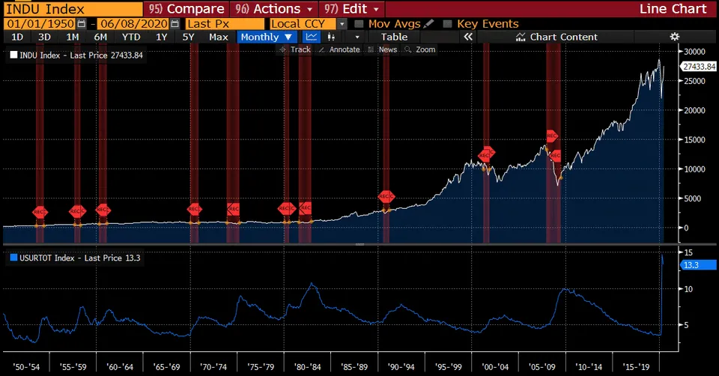
Task: Click the '15-'19 x-axis label
Action: [637, 367]
